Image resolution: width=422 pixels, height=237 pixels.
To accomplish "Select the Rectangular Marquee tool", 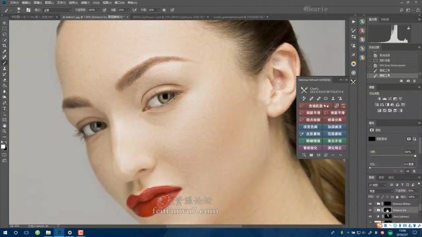I will 4,28.
